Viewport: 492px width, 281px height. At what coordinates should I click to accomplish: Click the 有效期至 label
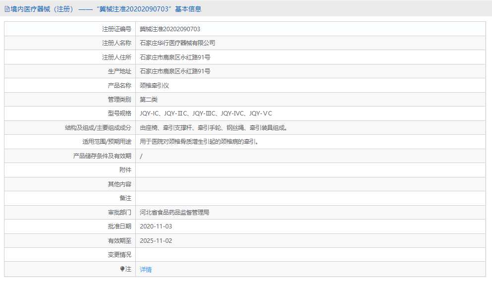click(x=119, y=241)
